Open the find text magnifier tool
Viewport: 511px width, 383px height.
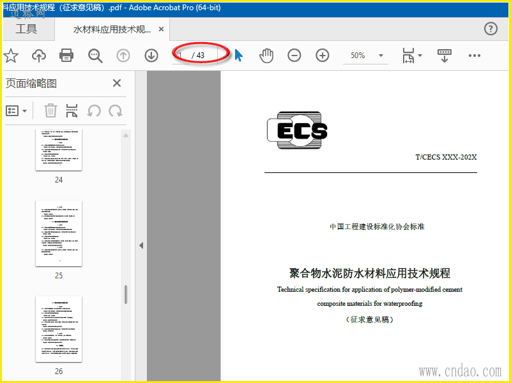click(95, 56)
